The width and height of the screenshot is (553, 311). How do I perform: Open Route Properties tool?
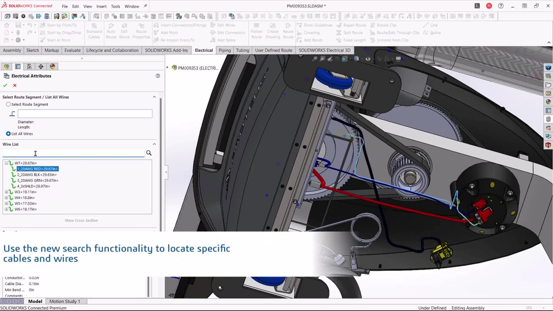pyautogui.click(x=142, y=31)
